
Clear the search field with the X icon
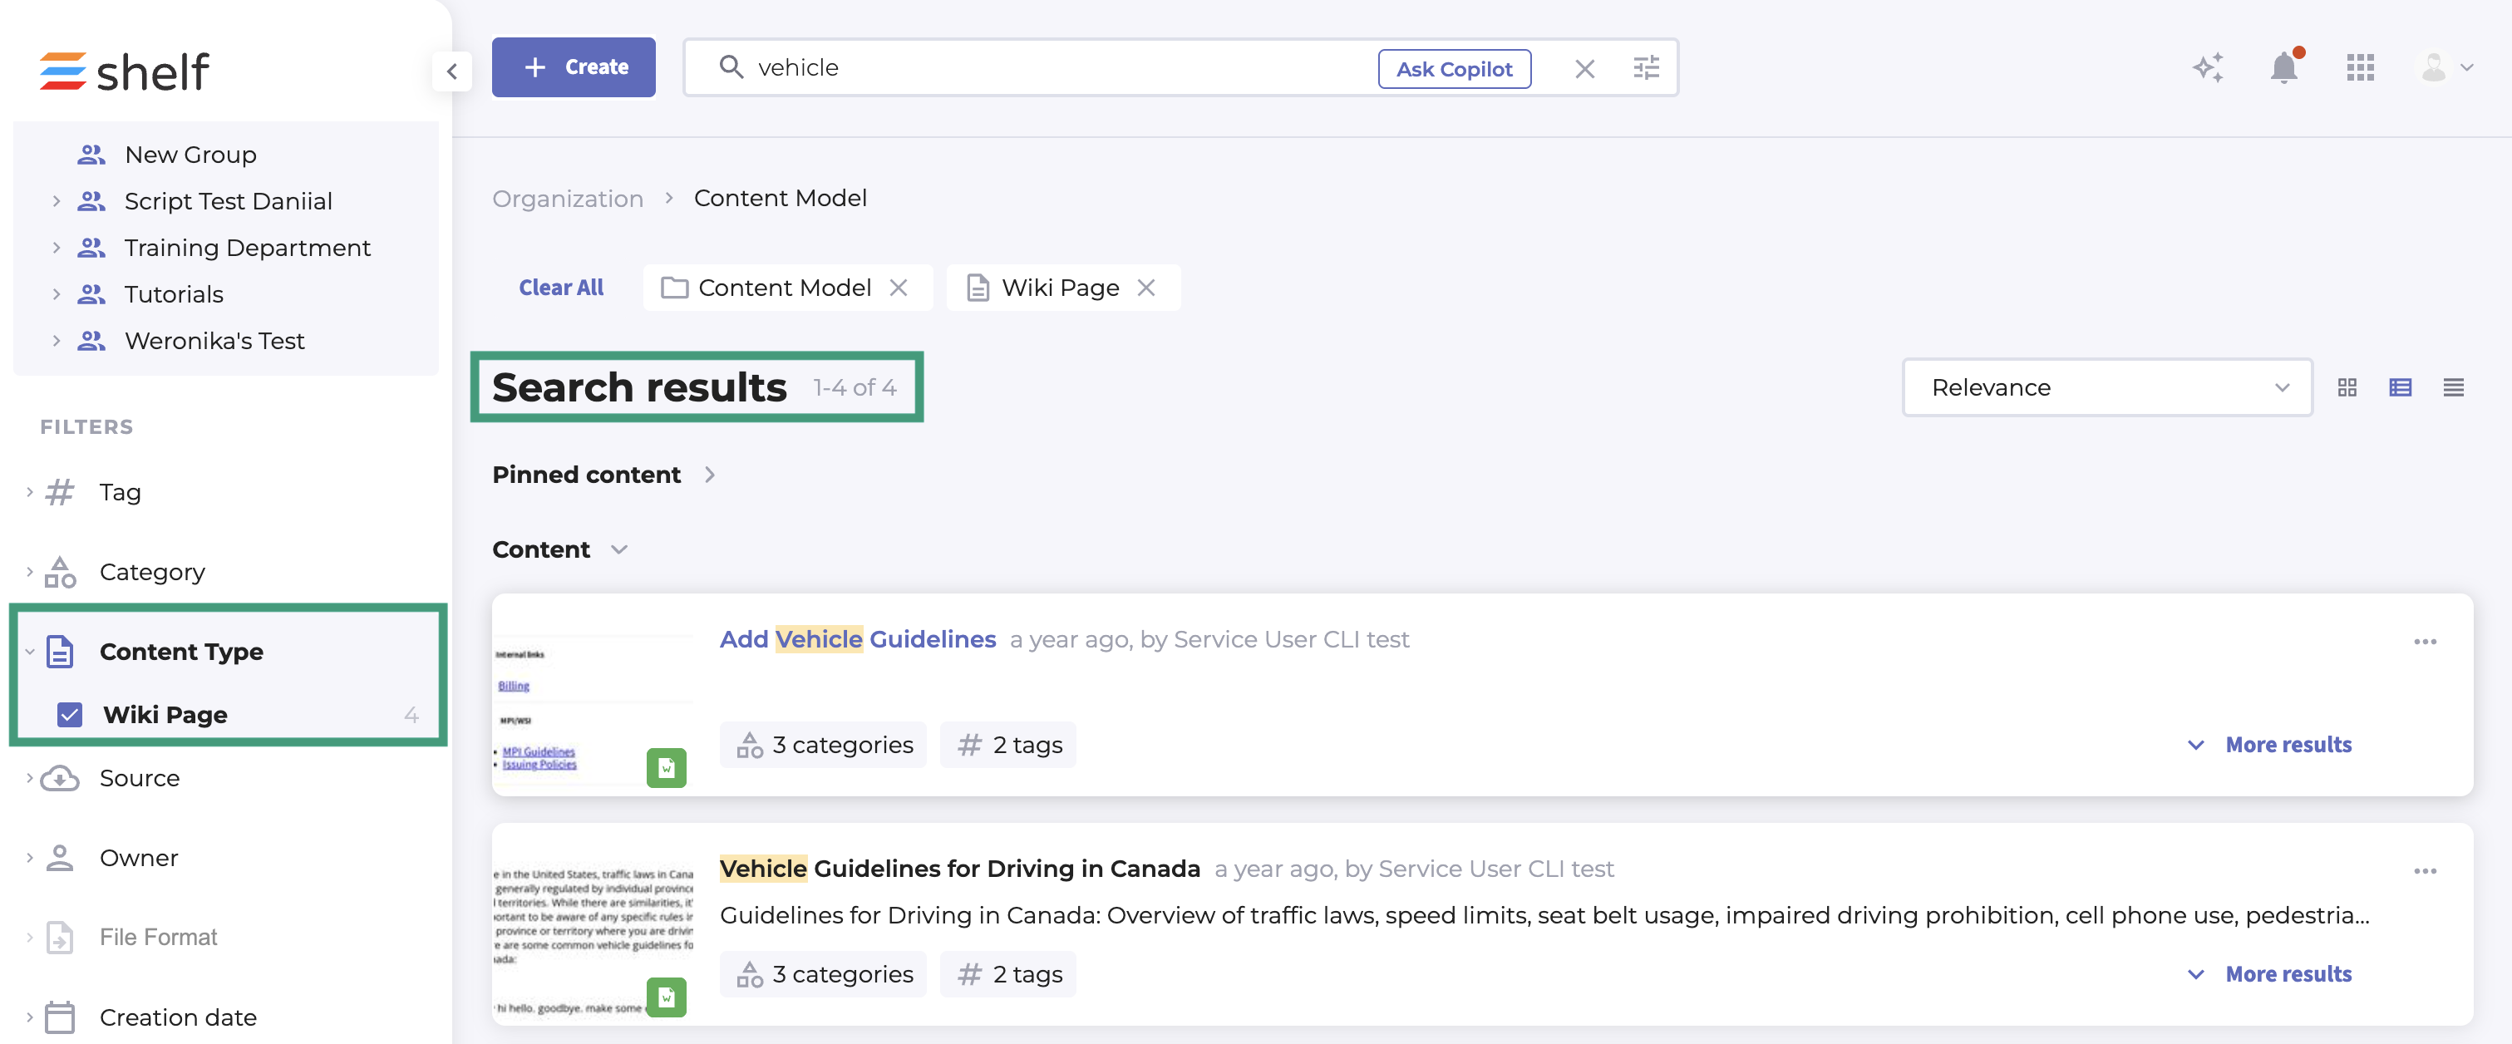coord(1584,68)
